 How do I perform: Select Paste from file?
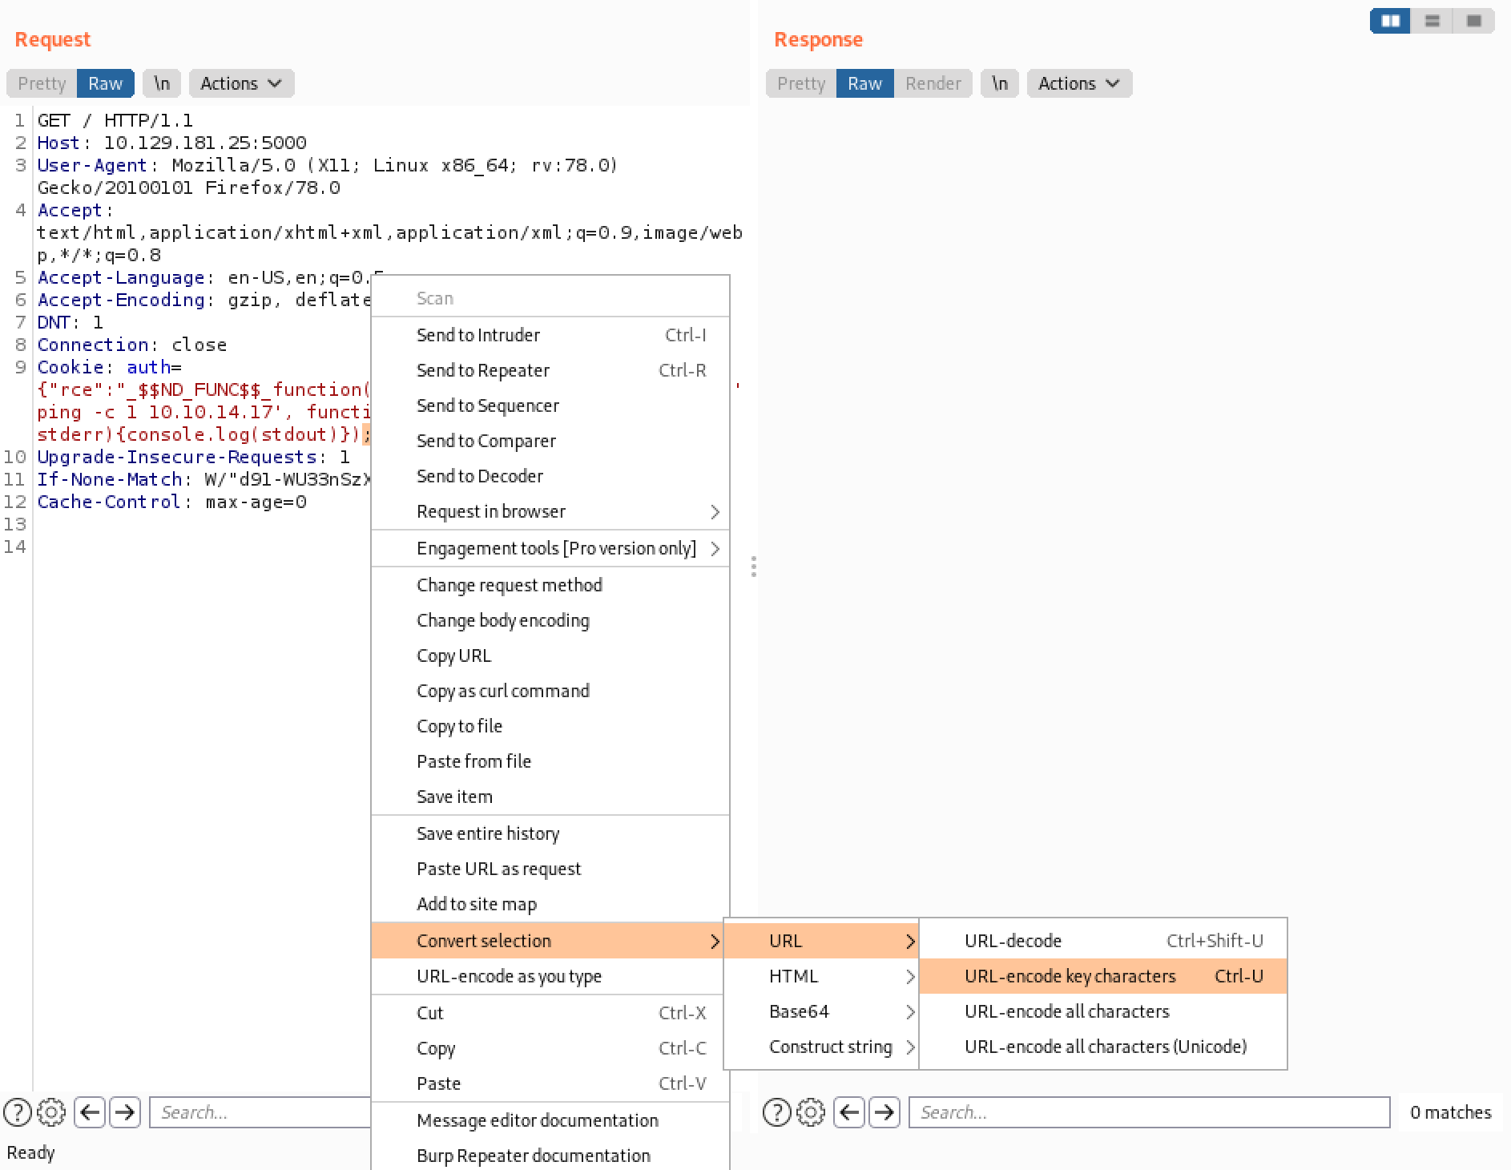pyautogui.click(x=550, y=761)
